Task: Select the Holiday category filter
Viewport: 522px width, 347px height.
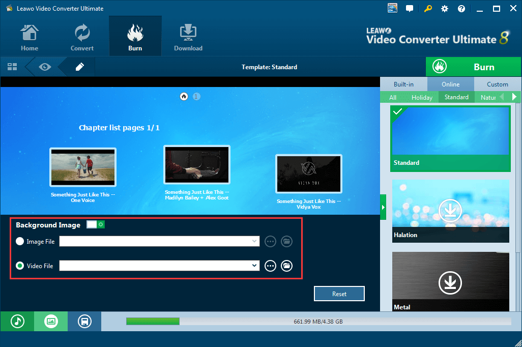Action: point(422,97)
